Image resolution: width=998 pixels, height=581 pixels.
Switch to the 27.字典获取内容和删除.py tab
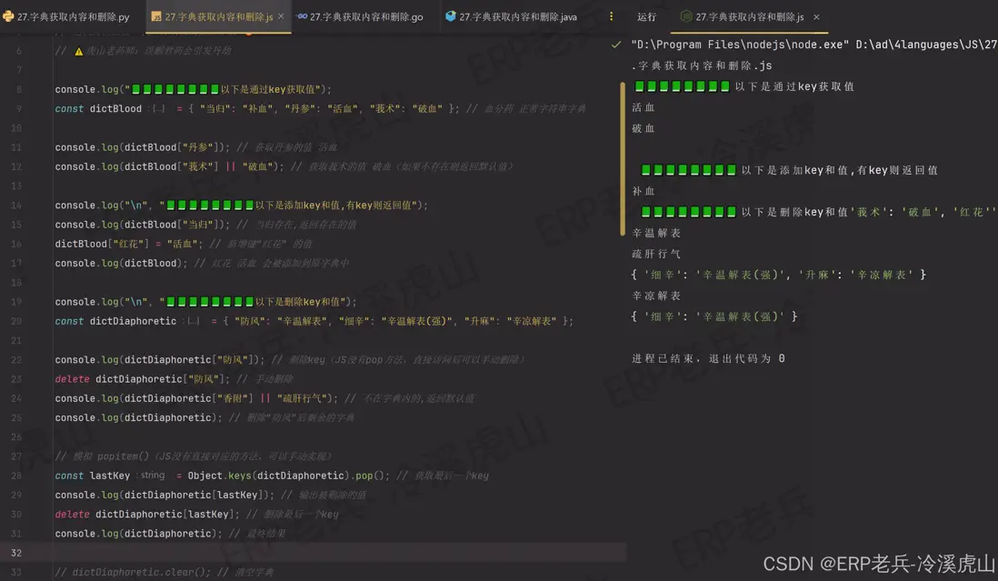coord(68,15)
